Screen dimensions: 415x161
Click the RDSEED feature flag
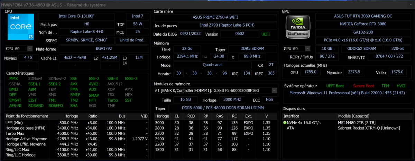56,106
